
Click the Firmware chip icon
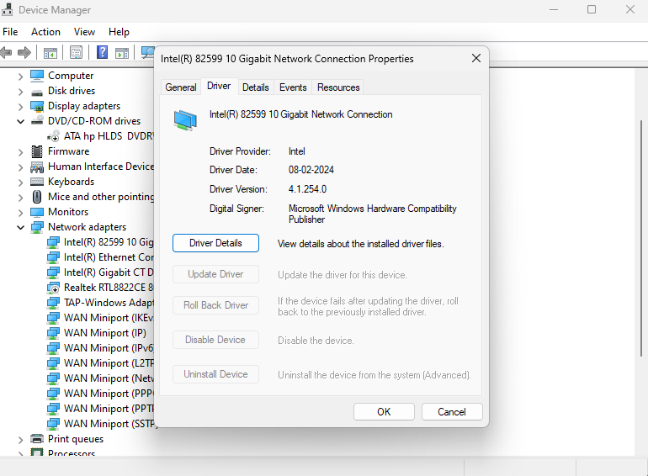(37, 151)
